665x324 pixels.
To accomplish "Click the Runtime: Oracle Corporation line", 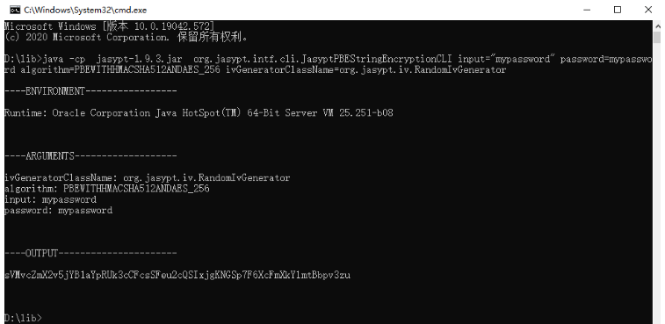I will tap(199, 113).
